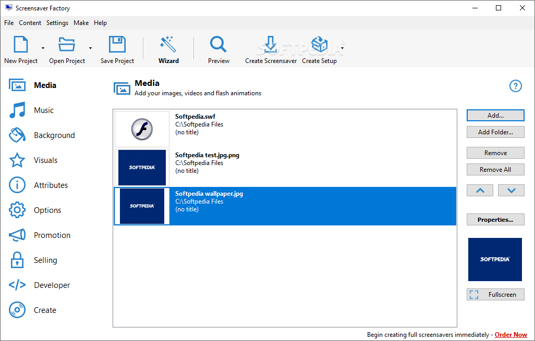Click the Flash thumbnail for Softpedia.swf
535x341 pixels.
pos(142,129)
